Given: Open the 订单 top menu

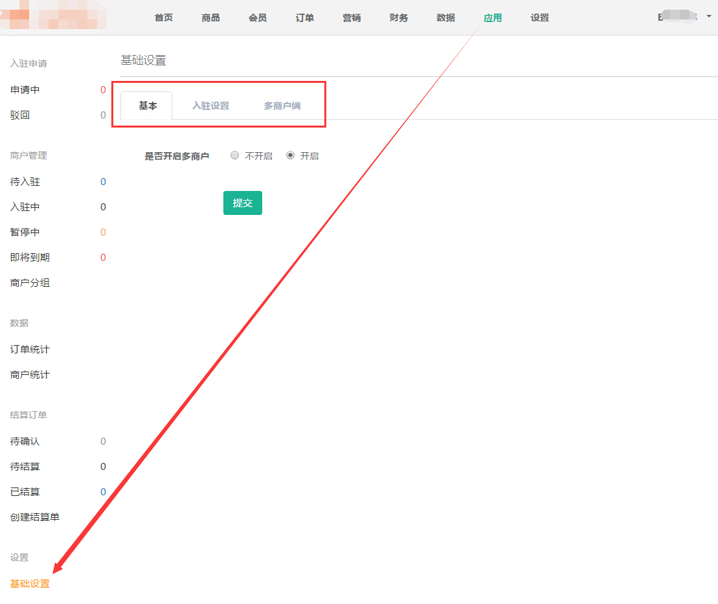Looking at the screenshot, I should pos(305,17).
